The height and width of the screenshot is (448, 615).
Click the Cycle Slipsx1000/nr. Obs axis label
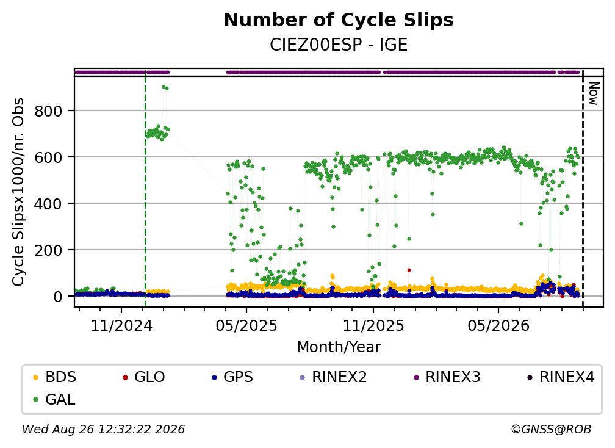(x=18, y=192)
